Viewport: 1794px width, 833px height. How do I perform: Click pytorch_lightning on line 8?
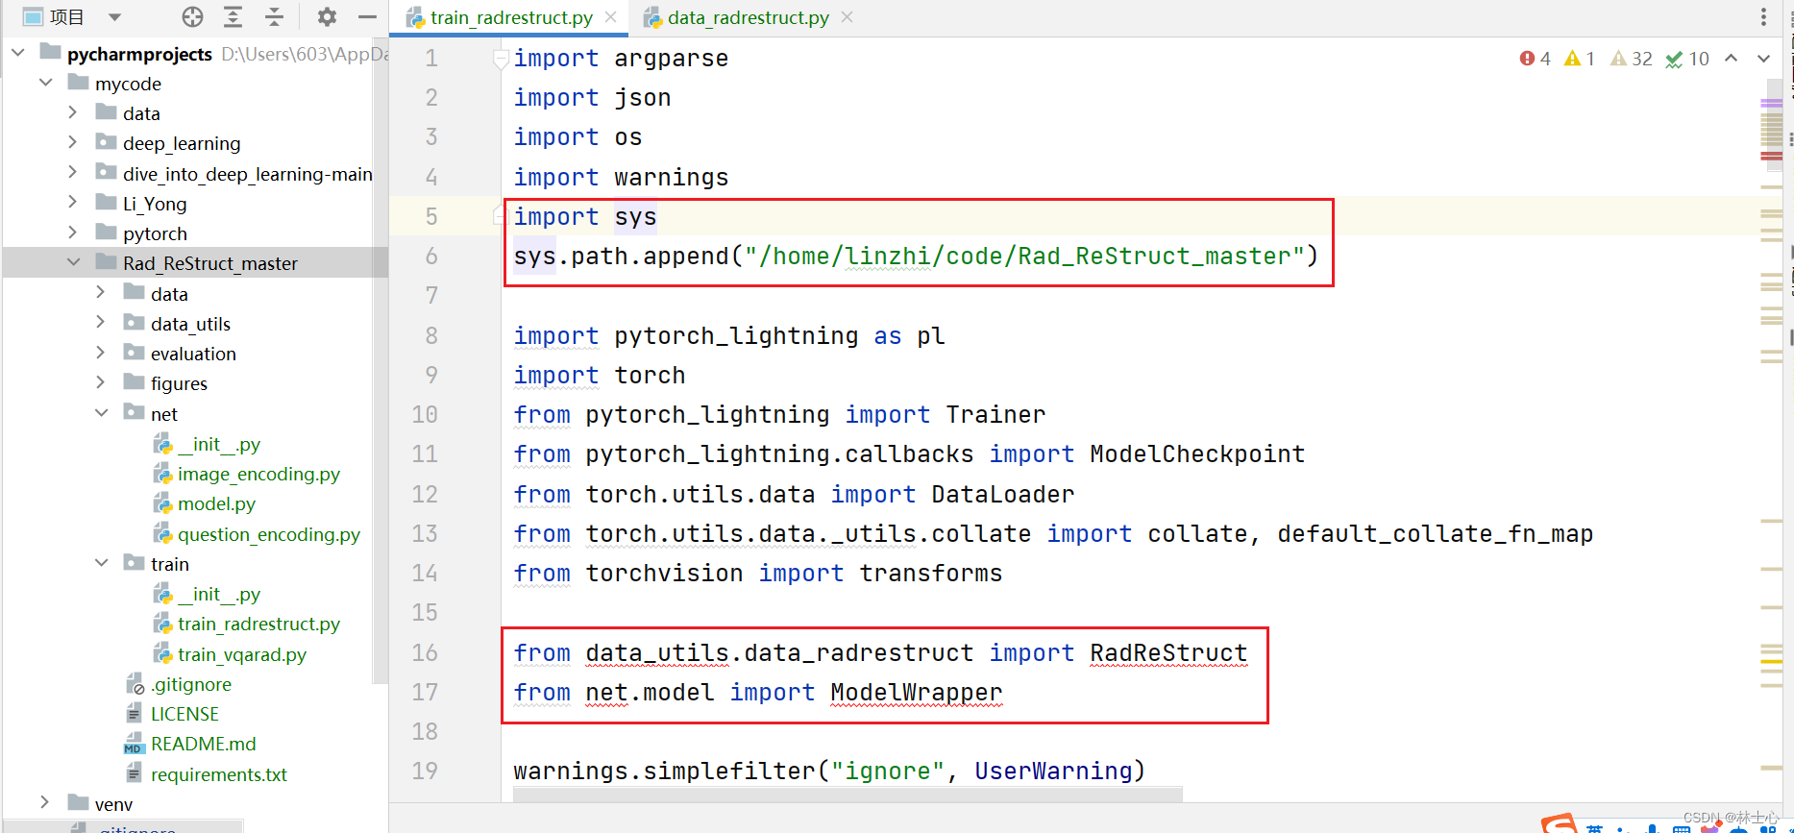point(736,335)
